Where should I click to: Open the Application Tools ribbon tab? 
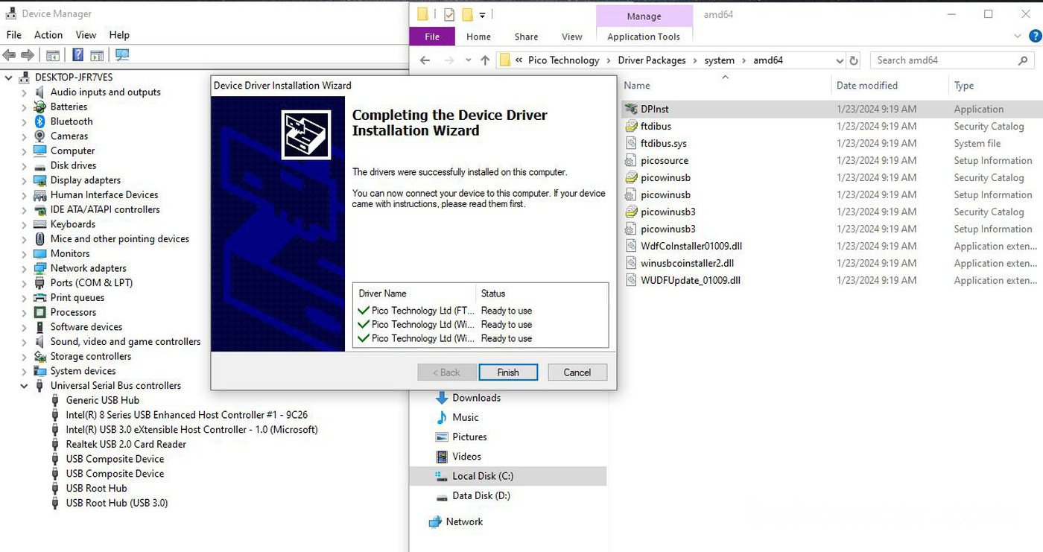644,37
